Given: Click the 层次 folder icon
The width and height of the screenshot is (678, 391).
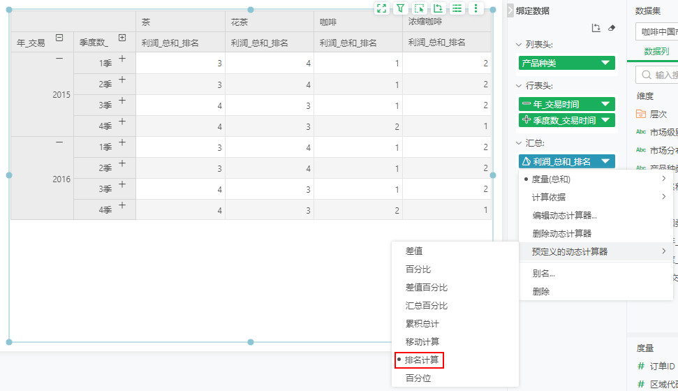Looking at the screenshot, I should pyautogui.click(x=641, y=114).
